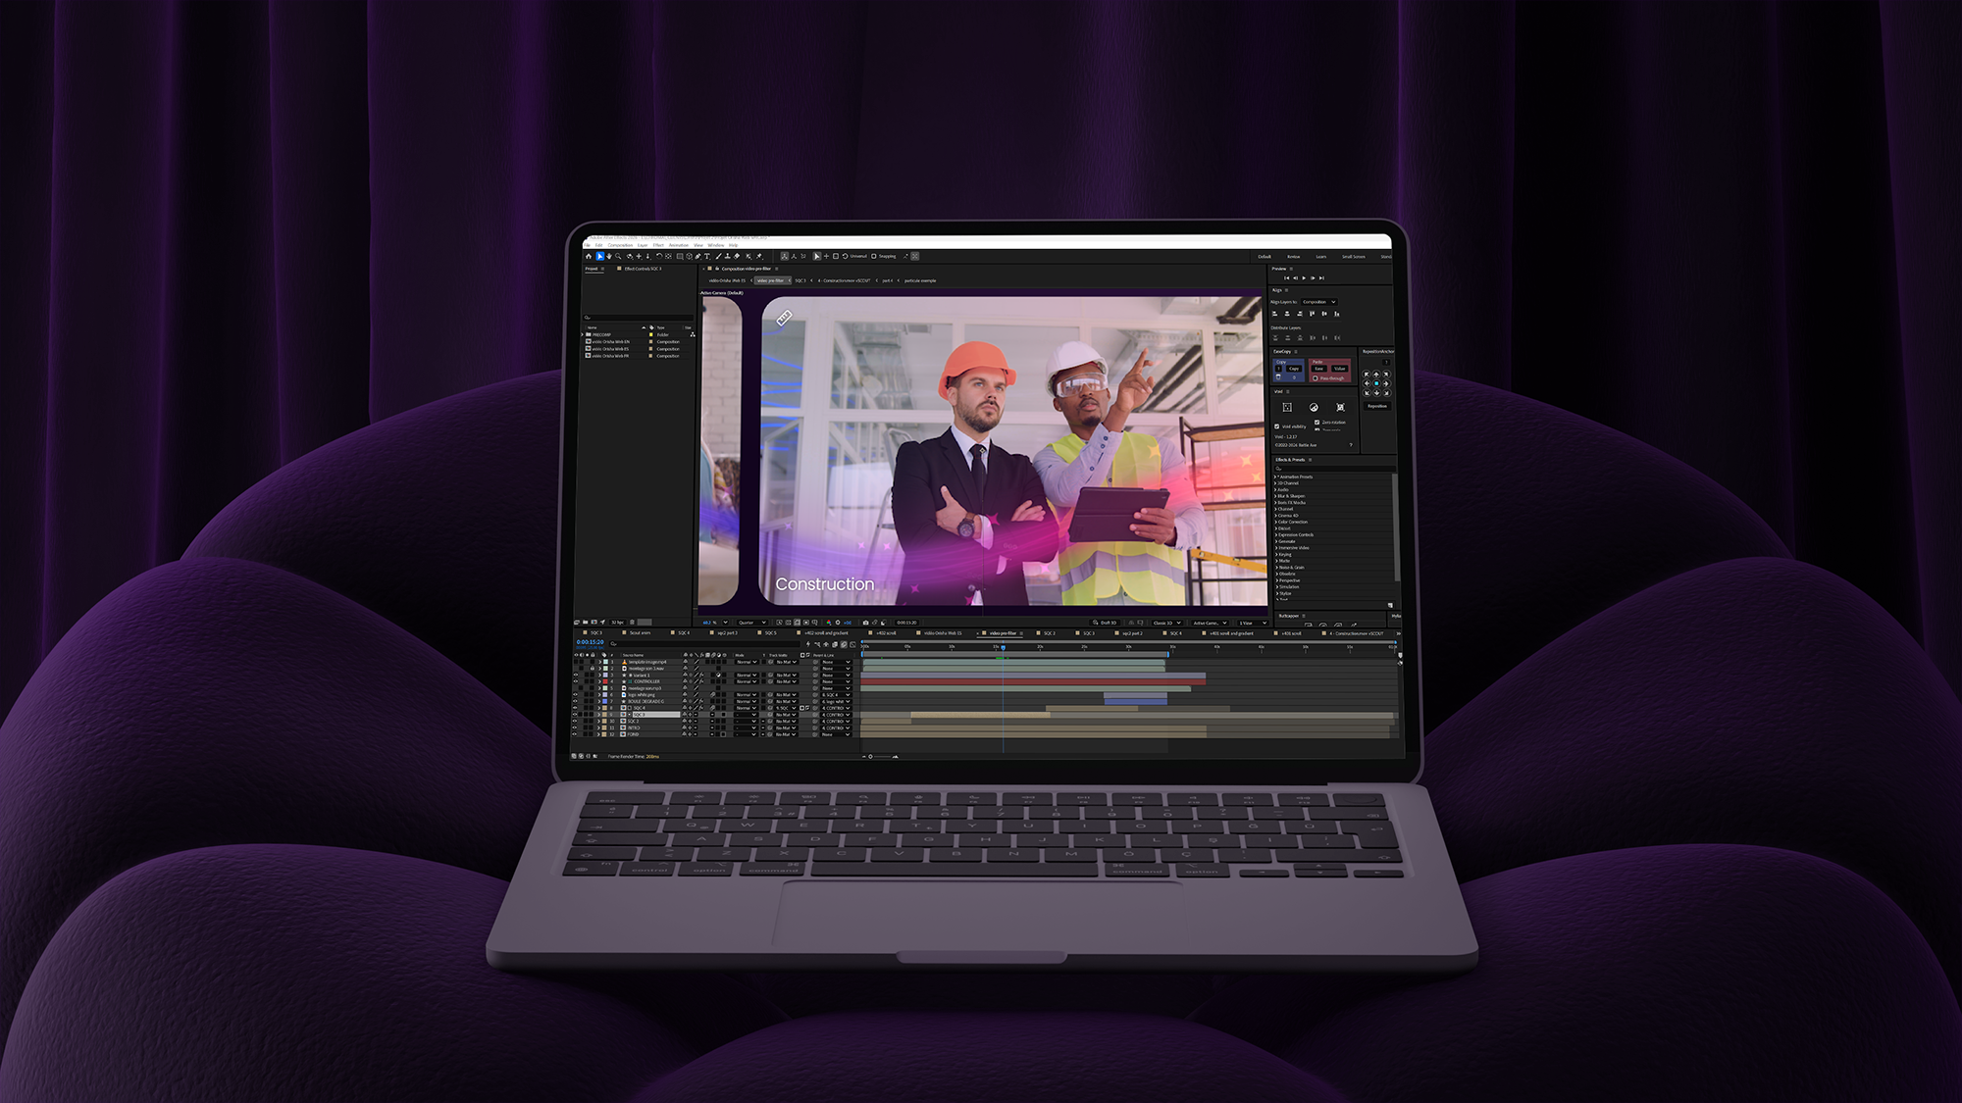Screen dimensions: 1962x1103
Task: Toggle Draft 3D below the viewer
Action: (1105, 623)
